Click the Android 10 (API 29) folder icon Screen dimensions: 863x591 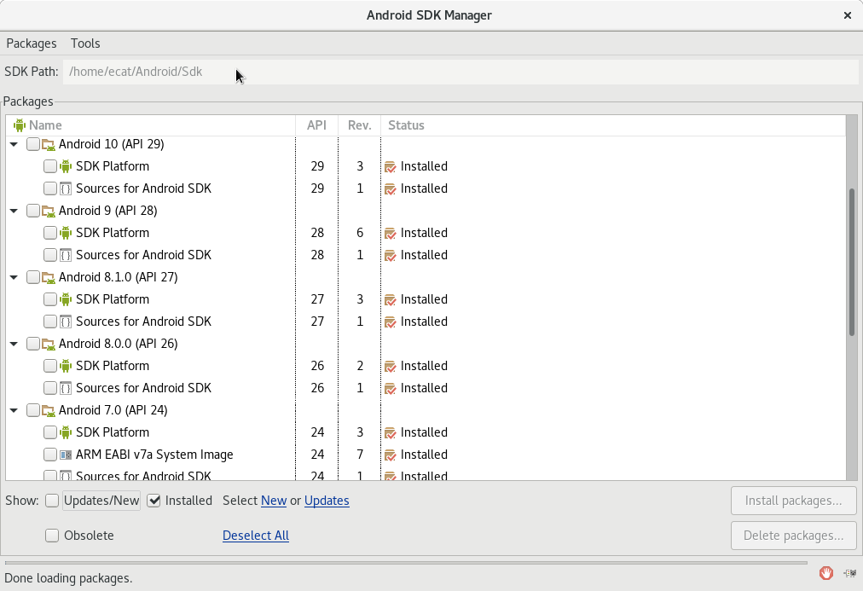pyautogui.click(x=49, y=145)
